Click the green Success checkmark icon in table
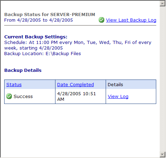 tap(9, 96)
